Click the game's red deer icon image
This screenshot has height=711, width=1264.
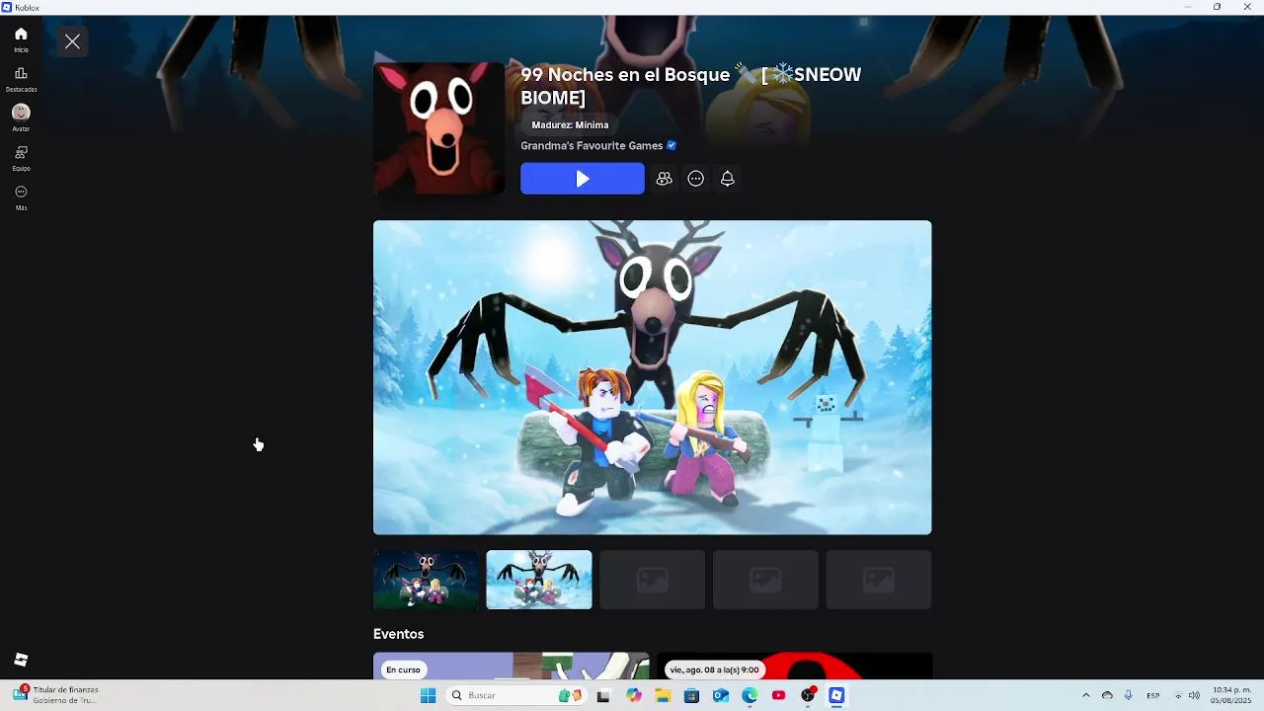point(439,128)
